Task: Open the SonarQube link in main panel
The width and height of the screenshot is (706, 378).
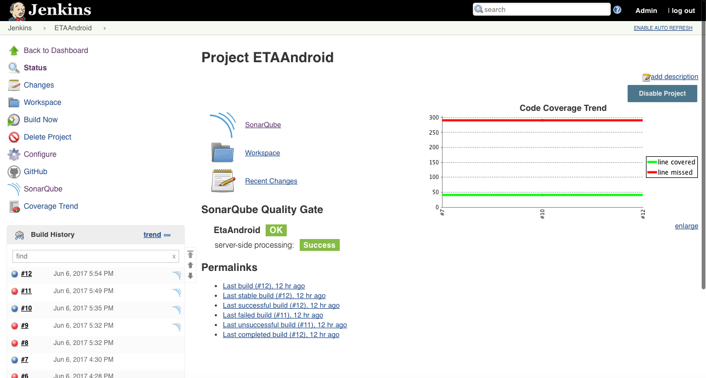Action: click(x=263, y=125)
